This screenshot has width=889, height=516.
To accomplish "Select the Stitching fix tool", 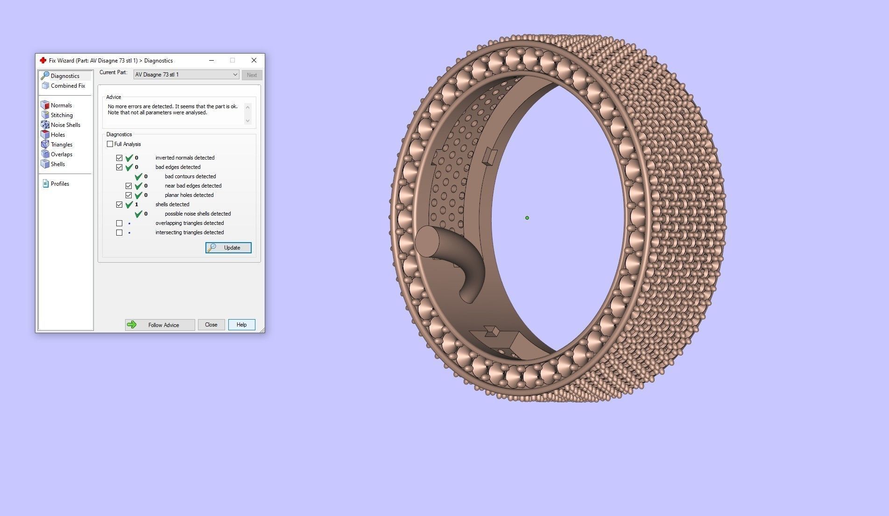I will (x=57, y=115).
